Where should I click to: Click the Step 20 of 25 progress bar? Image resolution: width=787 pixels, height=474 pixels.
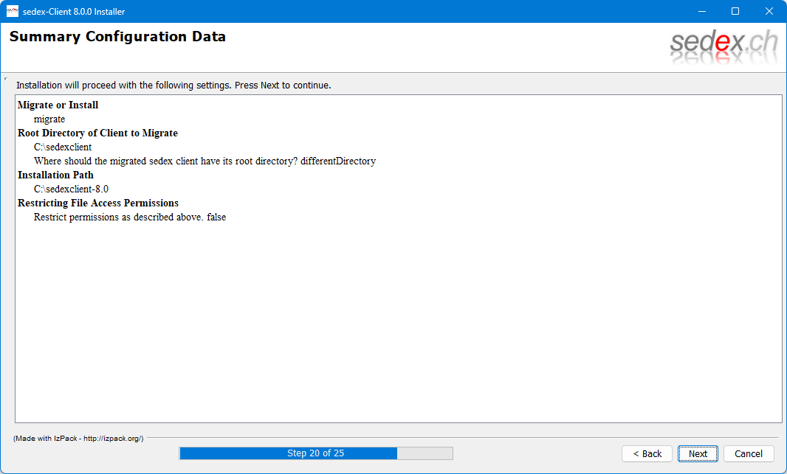[315, 453]
